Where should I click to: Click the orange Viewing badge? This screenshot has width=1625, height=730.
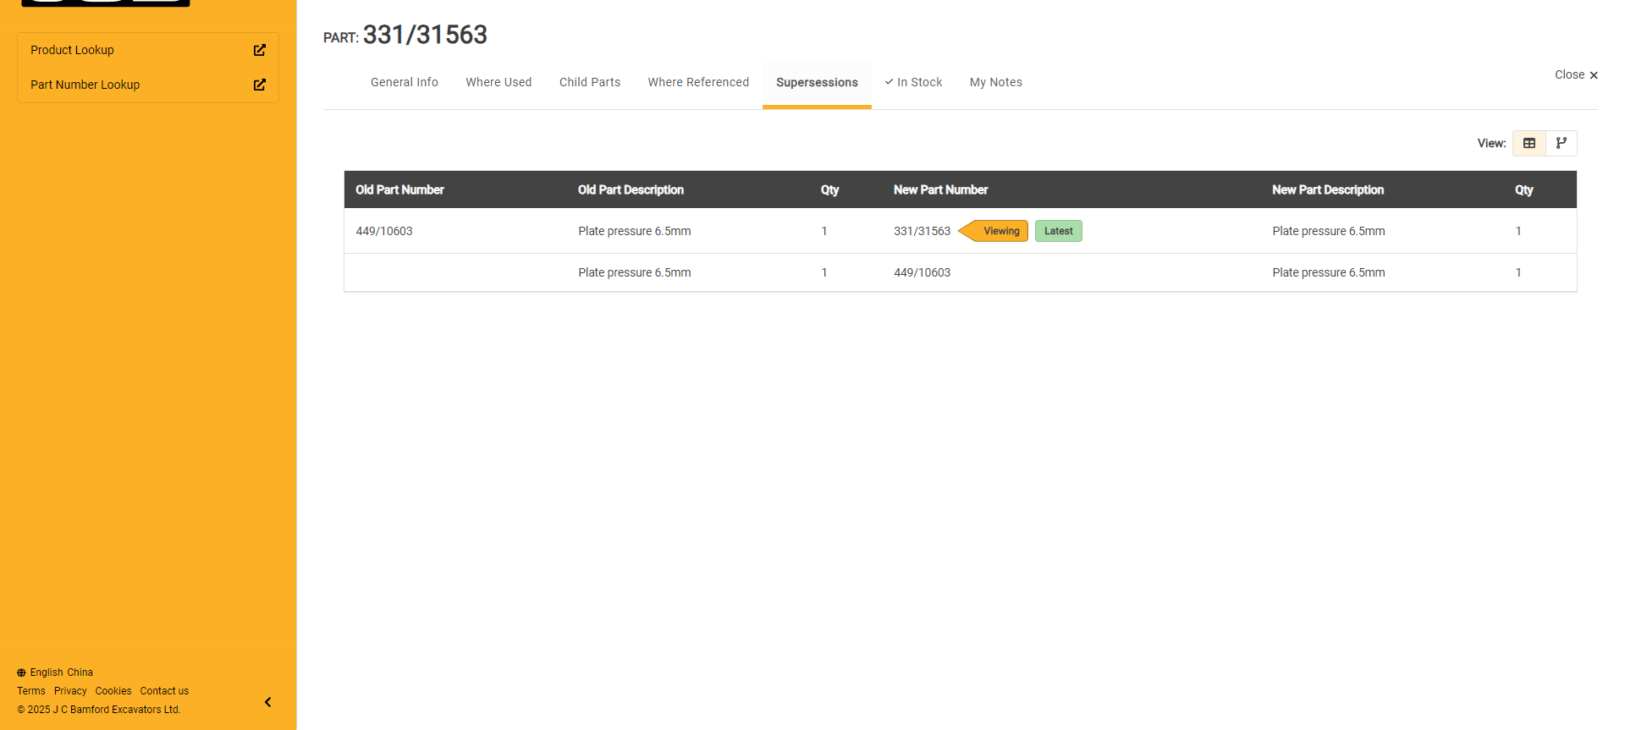pyautogui.click(x=1000, y=231)
